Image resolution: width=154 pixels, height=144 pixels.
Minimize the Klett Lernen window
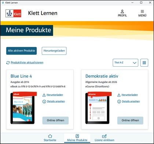tap(132, 3)
